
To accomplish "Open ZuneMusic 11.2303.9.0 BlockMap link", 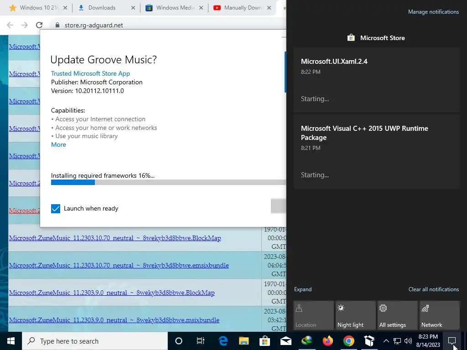I will (x=112, y=293).
